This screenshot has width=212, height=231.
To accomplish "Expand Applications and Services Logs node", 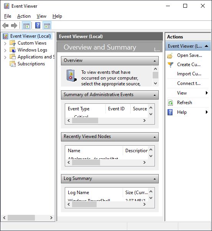I will [5, 57].
